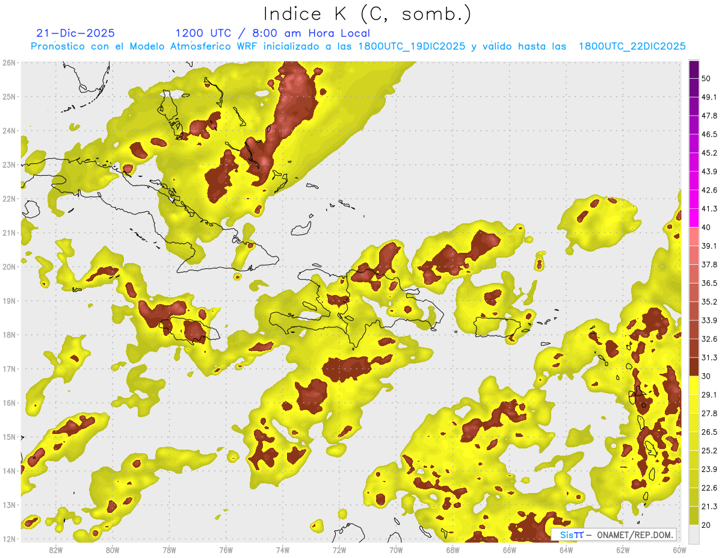Click the "SisTT - ONAMET/REP.DOM." credit label
Viewport: 722px width, 558px height.
pos(614,535)
